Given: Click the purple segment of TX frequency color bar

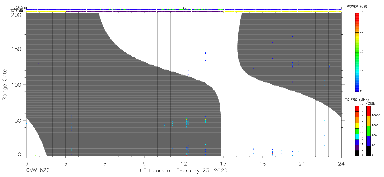Looking at the screenshot, I should 357,148.
